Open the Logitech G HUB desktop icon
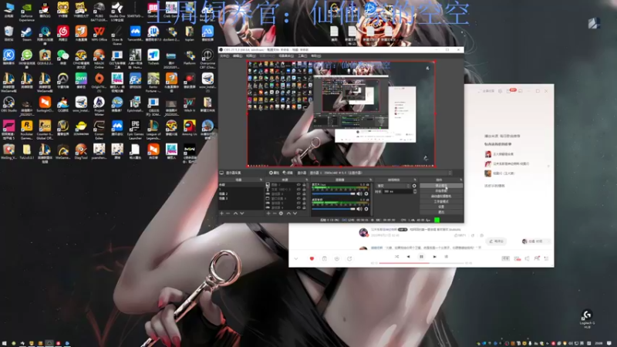 587,318
